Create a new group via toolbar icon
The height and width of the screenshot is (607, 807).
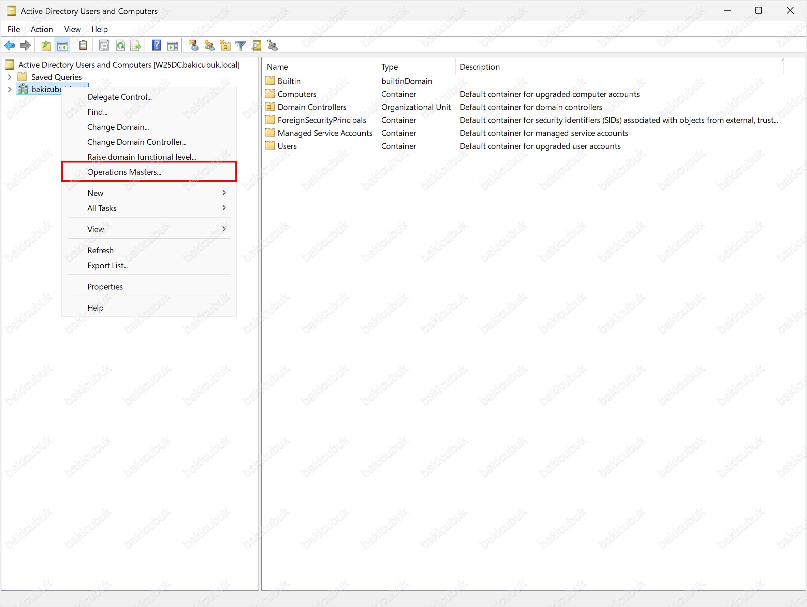coord(209,46)
